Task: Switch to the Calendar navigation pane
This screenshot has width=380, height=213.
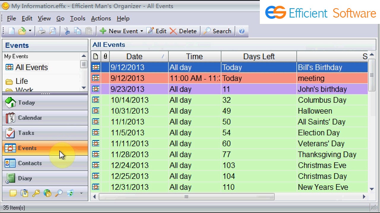Action: (x=45, y=118)
